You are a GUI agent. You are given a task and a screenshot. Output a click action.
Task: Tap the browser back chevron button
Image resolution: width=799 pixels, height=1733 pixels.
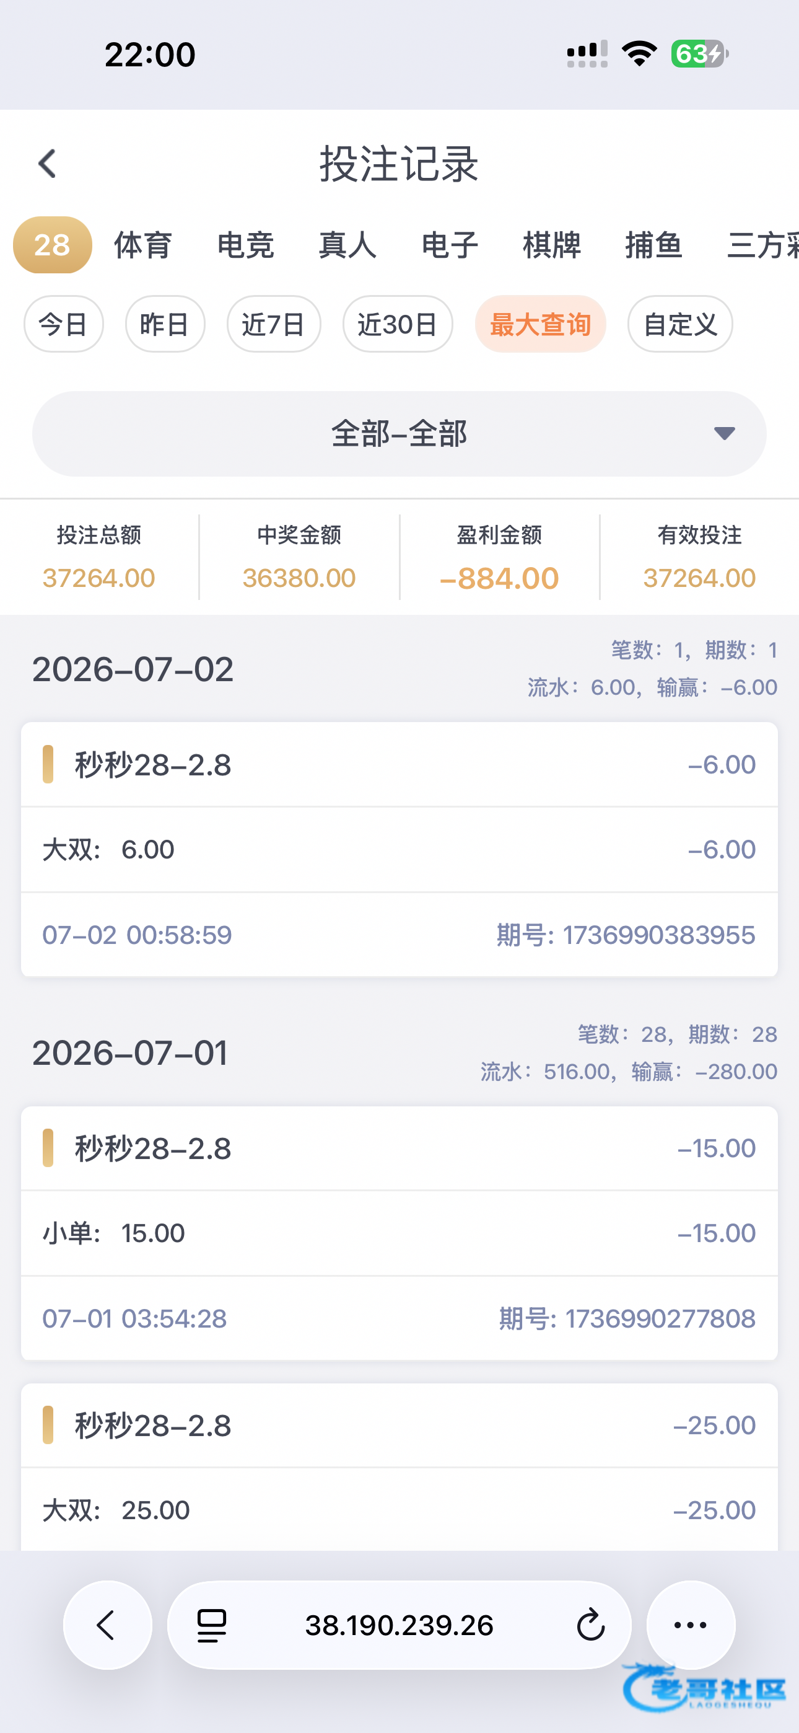[x=108, y=1625]
